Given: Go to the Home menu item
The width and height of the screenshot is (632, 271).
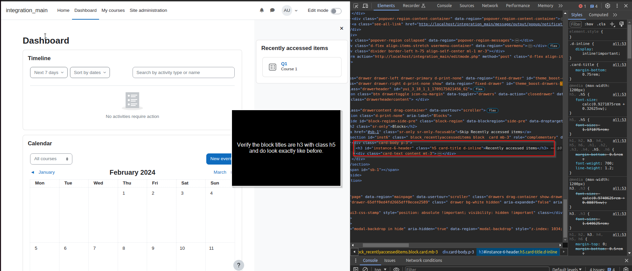Looking at the screenshot, I should click(63, 10).
